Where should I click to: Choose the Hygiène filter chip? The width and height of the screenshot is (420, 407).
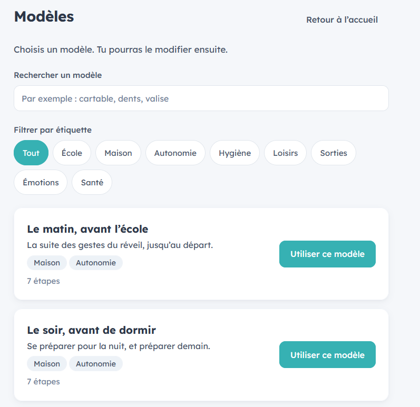[x=235, y=153]
